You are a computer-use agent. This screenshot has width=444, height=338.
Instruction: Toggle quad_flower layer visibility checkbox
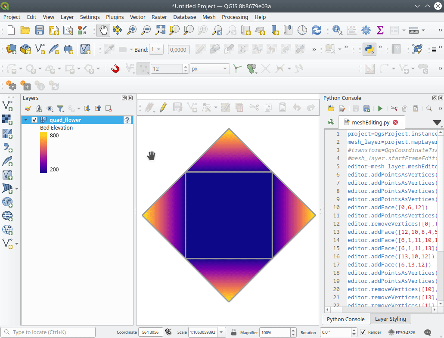[x=35, y=120]
